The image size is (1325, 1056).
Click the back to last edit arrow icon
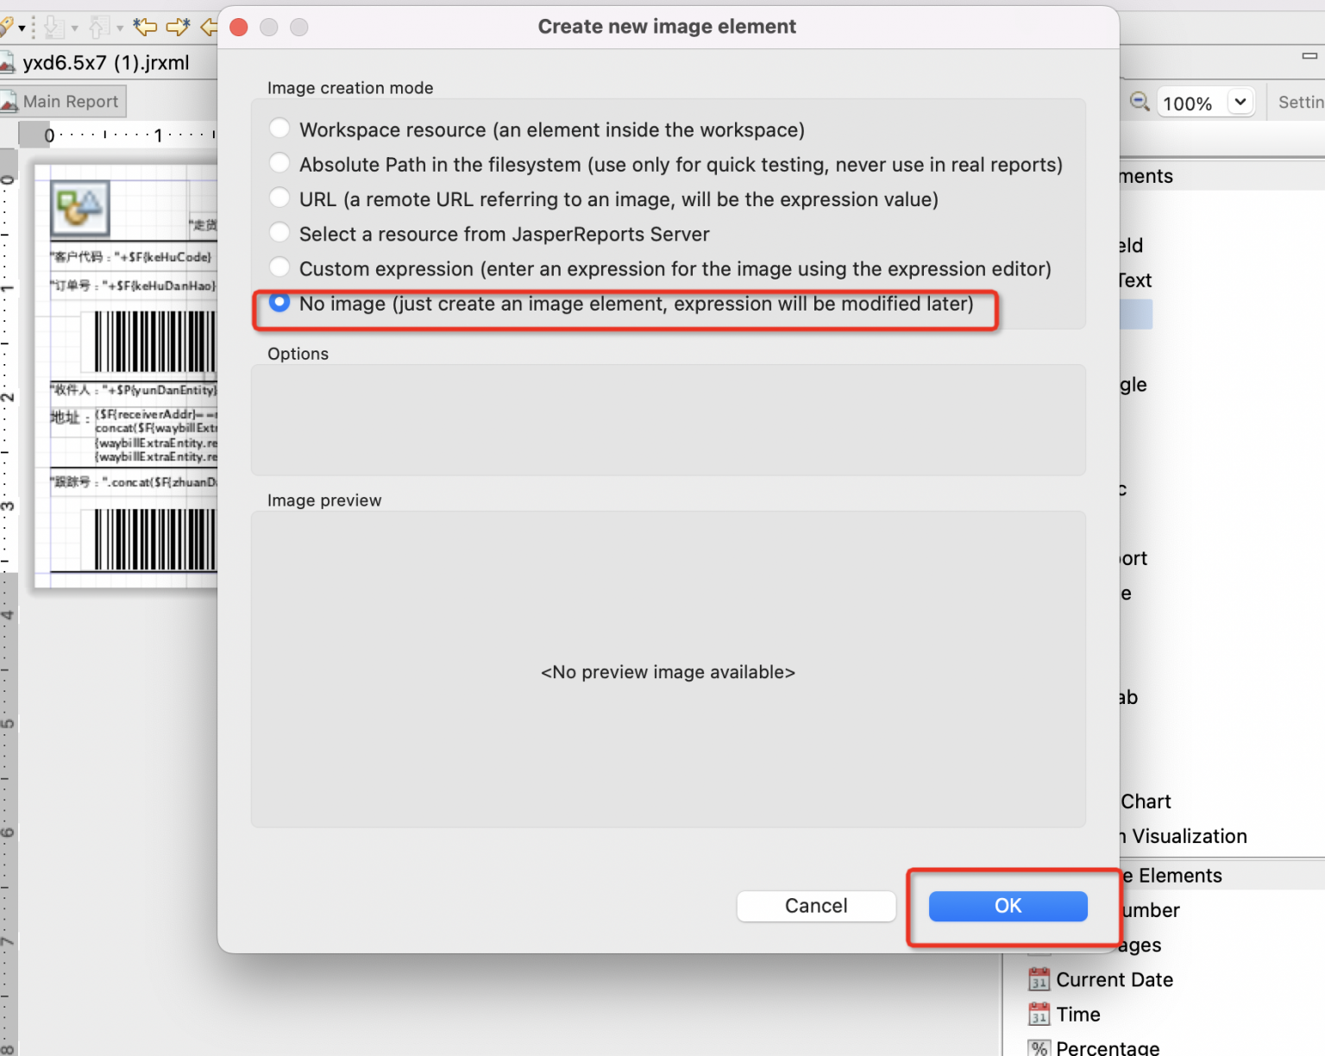tap(145, 28)
